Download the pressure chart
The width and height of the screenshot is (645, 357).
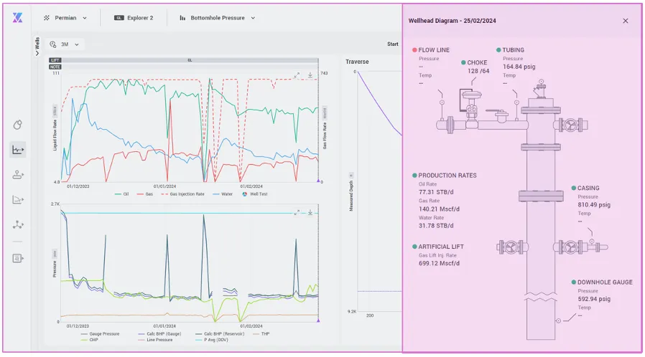(x=310, y=212)
